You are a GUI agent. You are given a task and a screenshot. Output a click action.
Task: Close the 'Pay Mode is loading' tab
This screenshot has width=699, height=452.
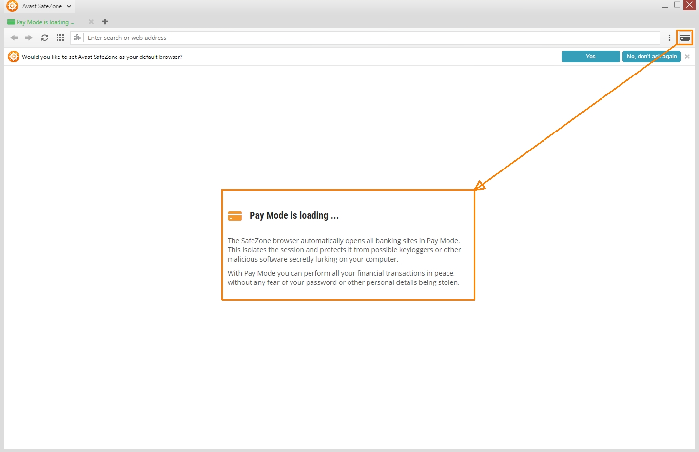coord(91,22)
